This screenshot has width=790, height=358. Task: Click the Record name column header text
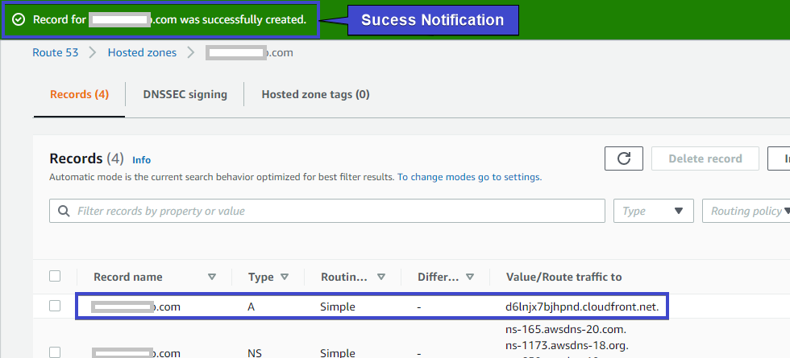point(128,277)
